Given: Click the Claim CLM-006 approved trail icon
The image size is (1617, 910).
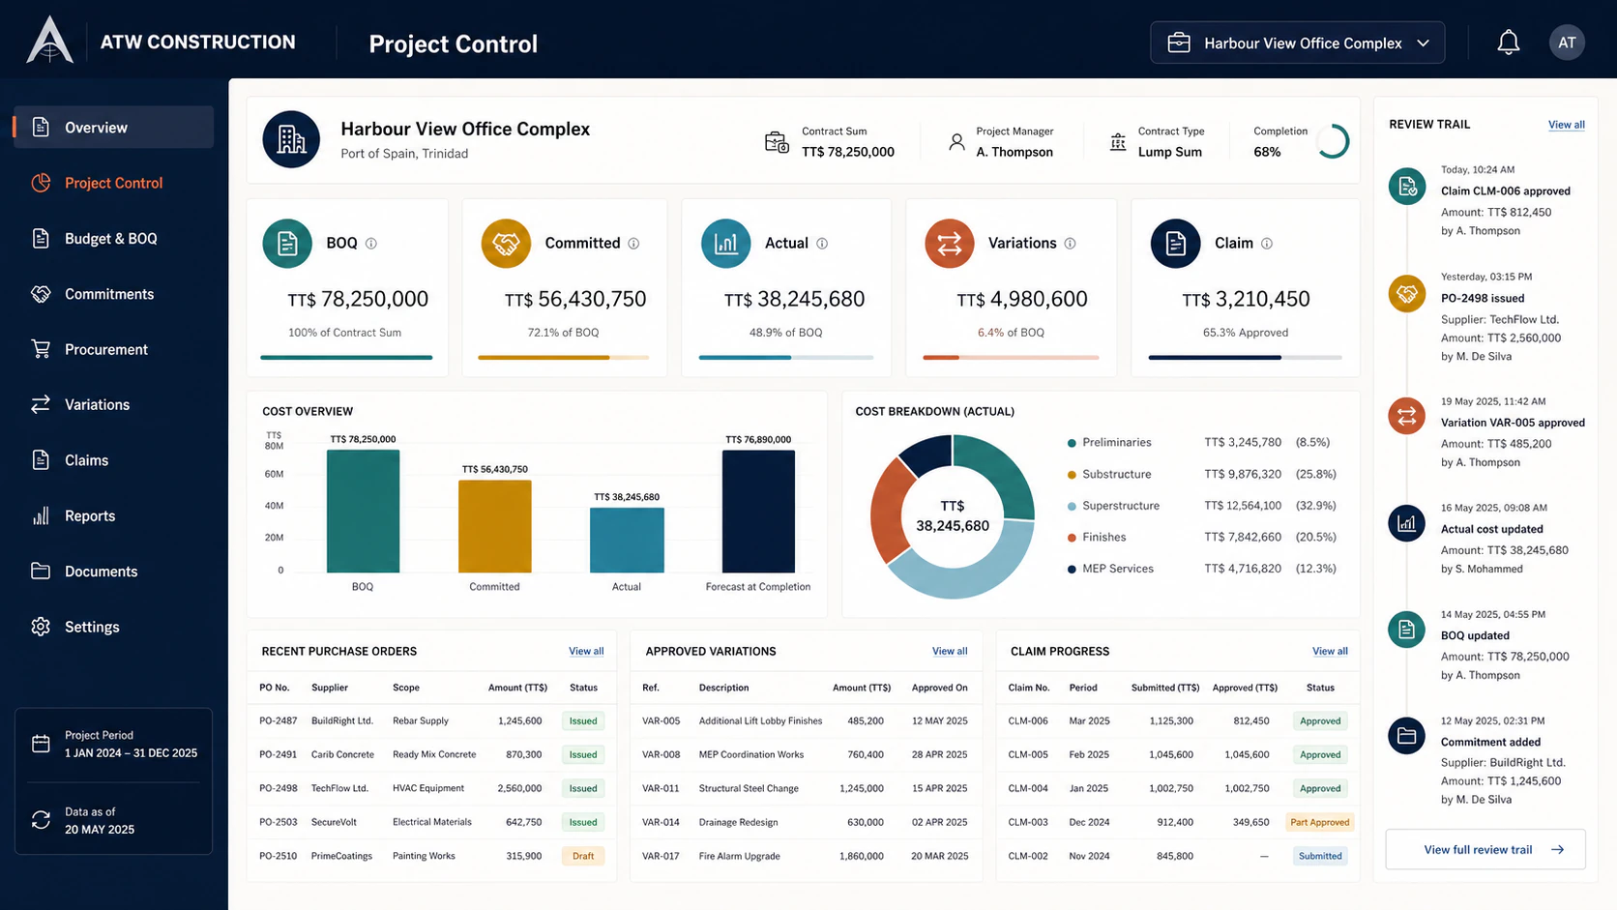Looking at the screenshot, I should (x=1407, y=186).
